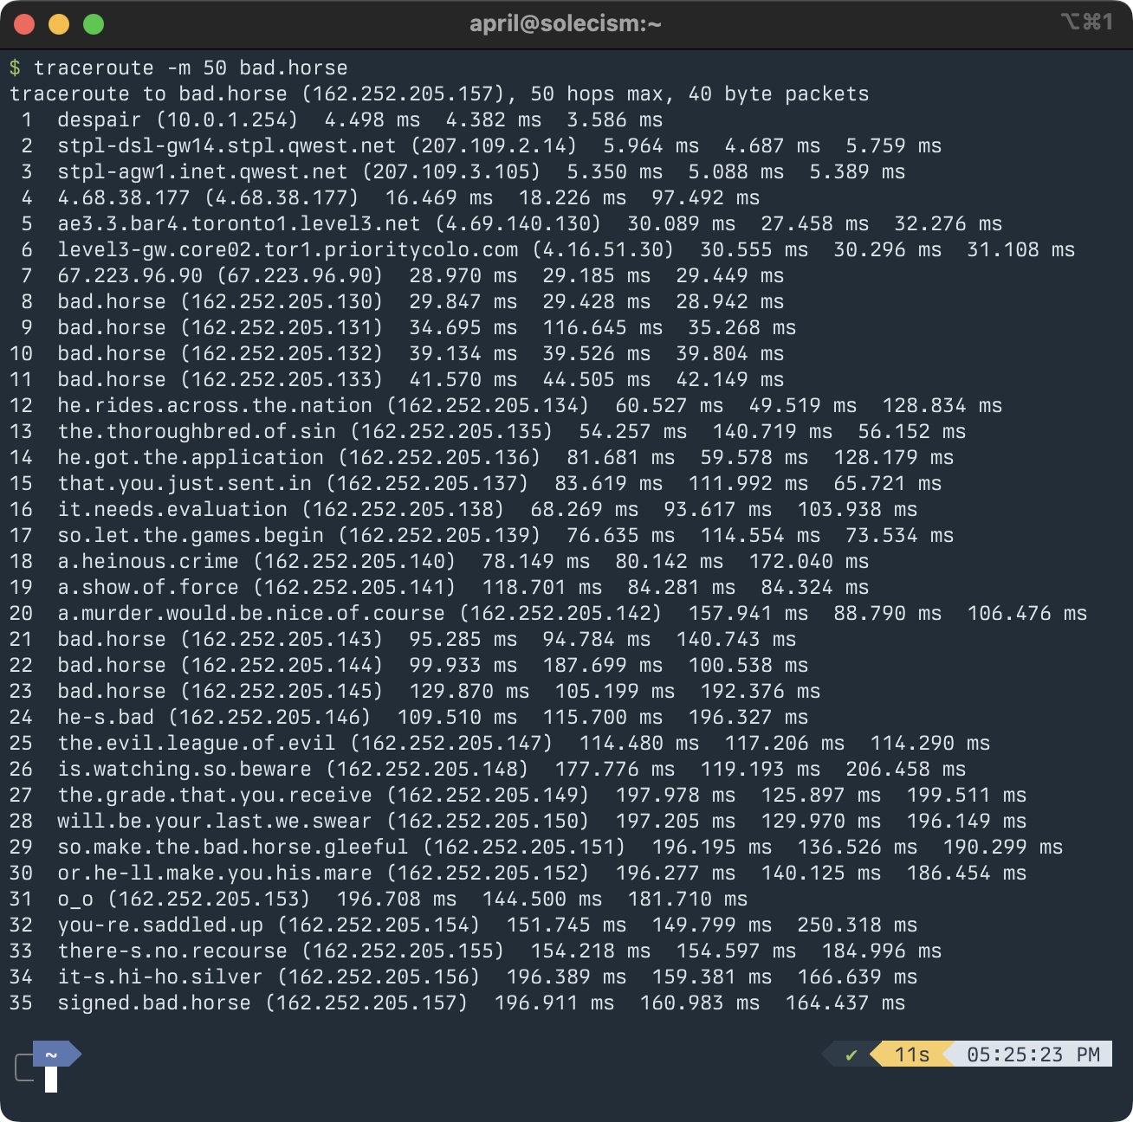Click hostname you-re.saddled.up
Image resolution: width=1133 pixels, height=1122 pixels.
click(160, 925)
